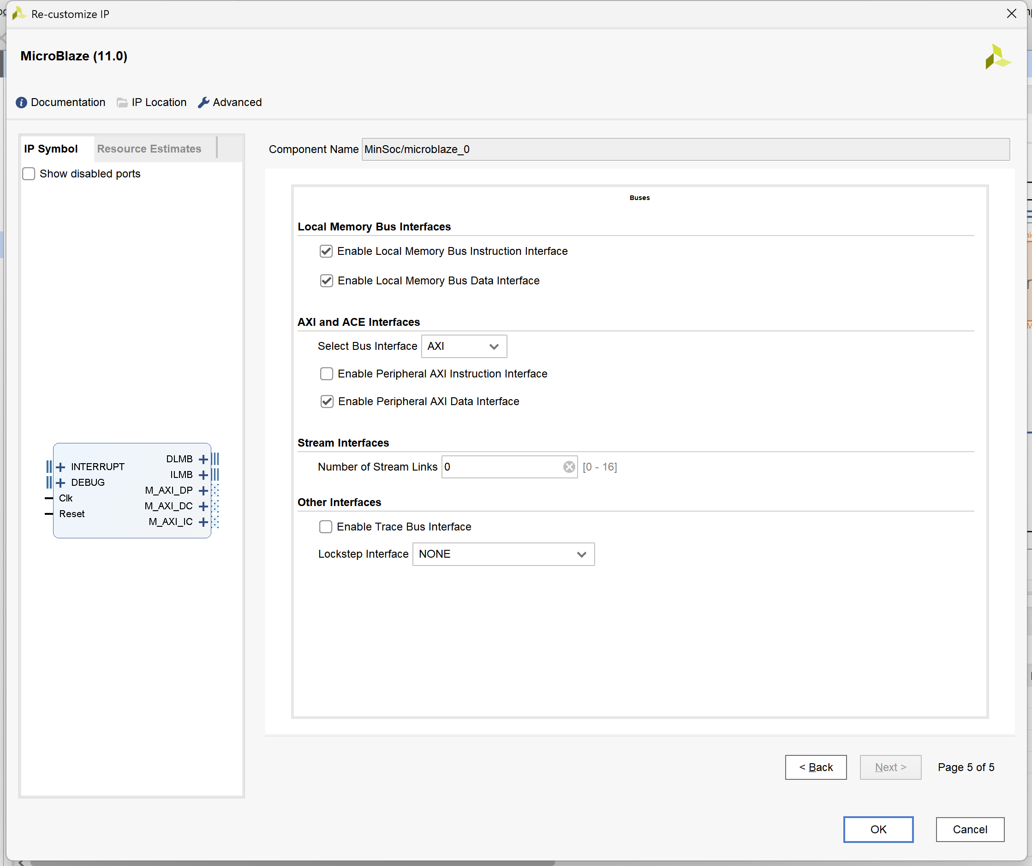Viewport: 1032px width, 866px height.
Task: Enable Peripheral AXI Instruction Interface checkbox
Action: point(326,374)
